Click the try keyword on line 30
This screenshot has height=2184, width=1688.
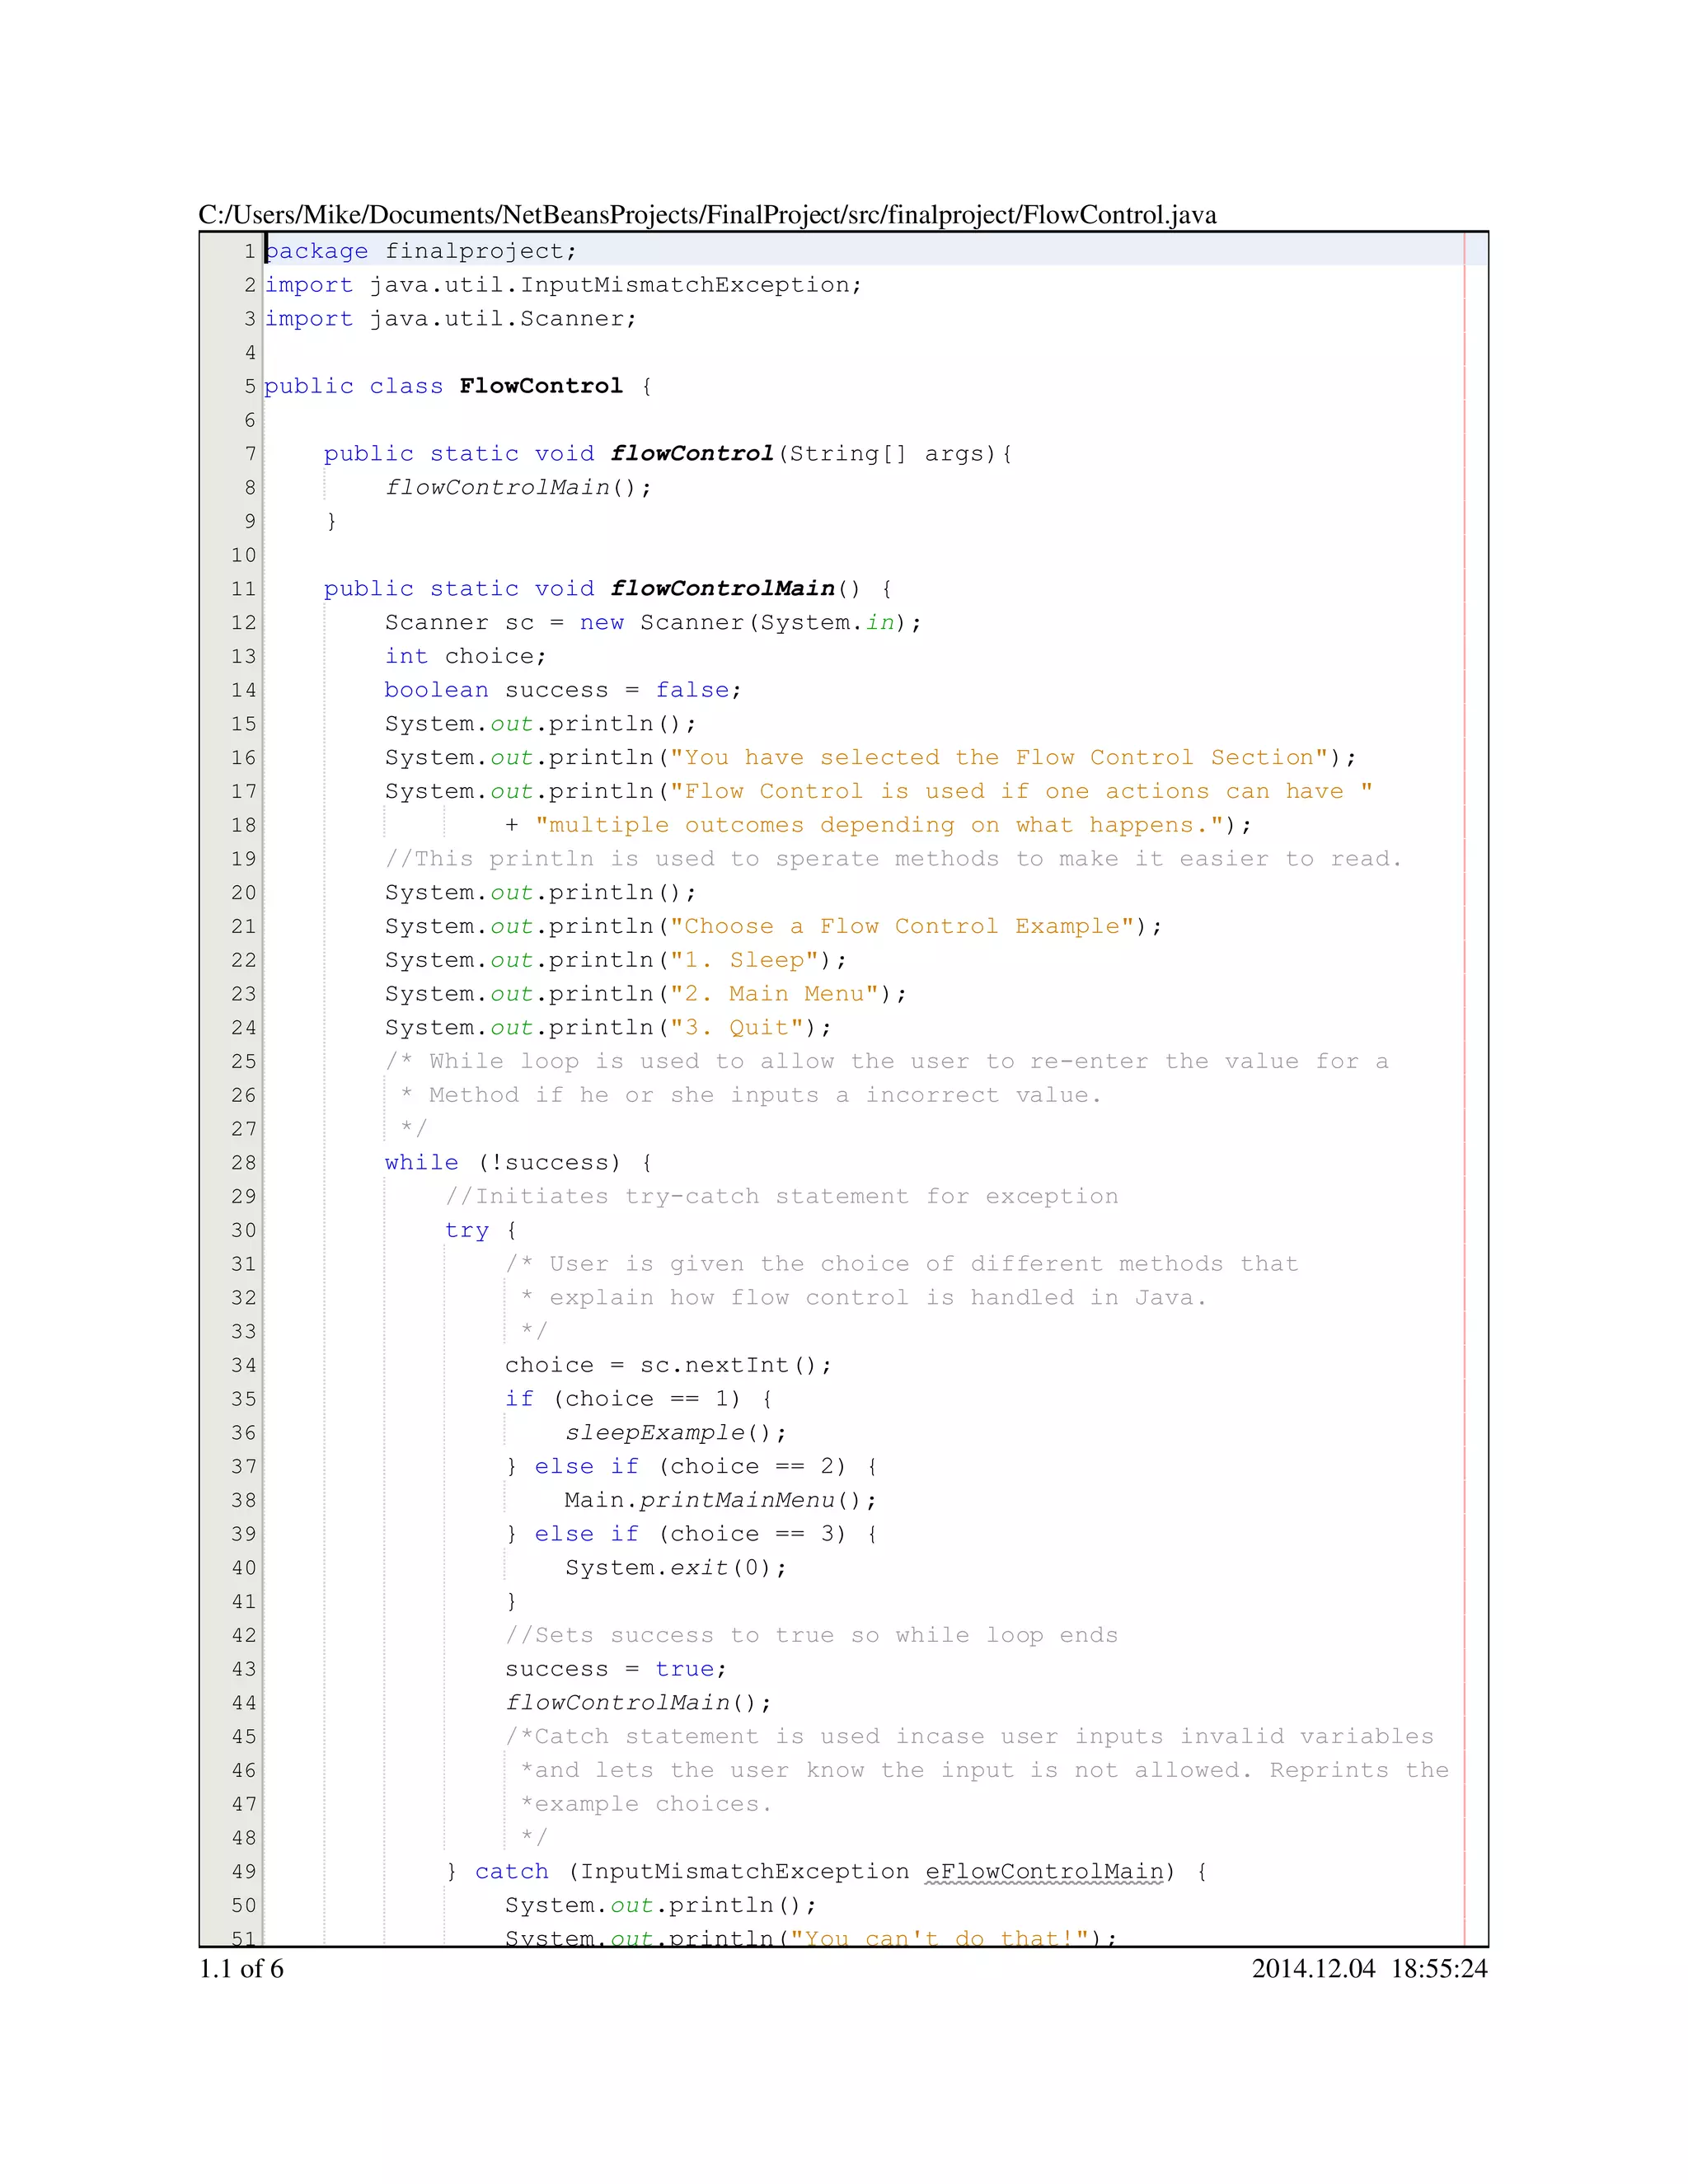coord(467,1230)
